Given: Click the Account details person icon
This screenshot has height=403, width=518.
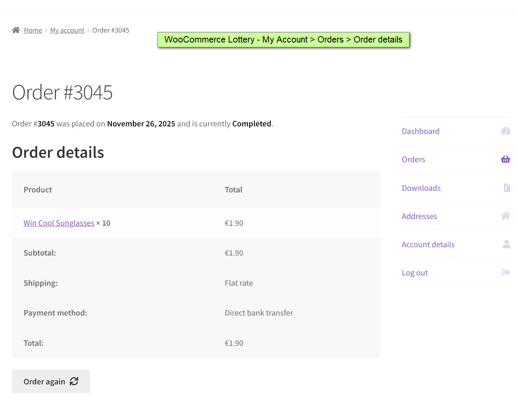Looking at the screenshot, I should [506, 244].
